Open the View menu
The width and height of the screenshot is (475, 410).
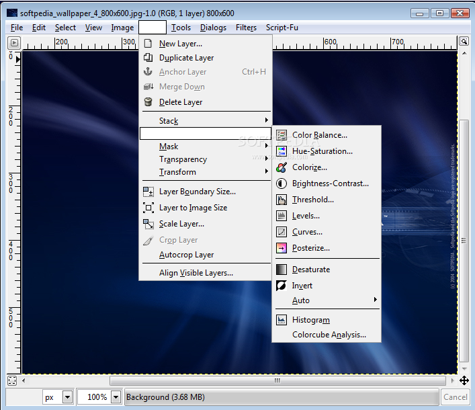(93, 28)
